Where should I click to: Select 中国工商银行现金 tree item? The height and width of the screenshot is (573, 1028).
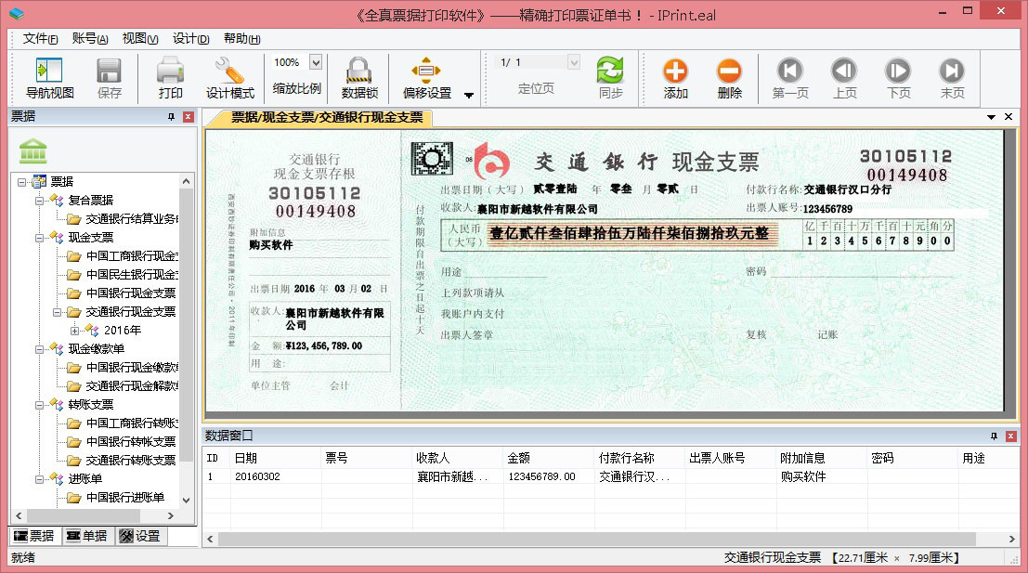[132, 256]
